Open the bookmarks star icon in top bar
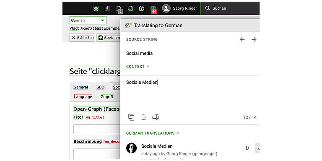This screenshot has height=161, width=322. coord(96,8)
